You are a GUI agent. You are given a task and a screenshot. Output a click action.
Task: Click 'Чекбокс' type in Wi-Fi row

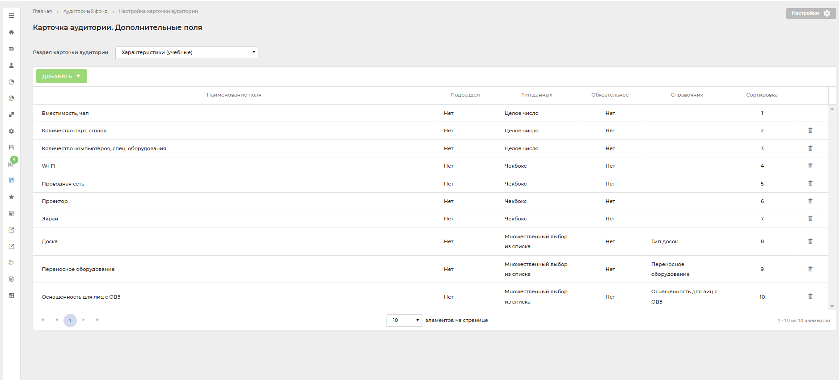[516, 166]
